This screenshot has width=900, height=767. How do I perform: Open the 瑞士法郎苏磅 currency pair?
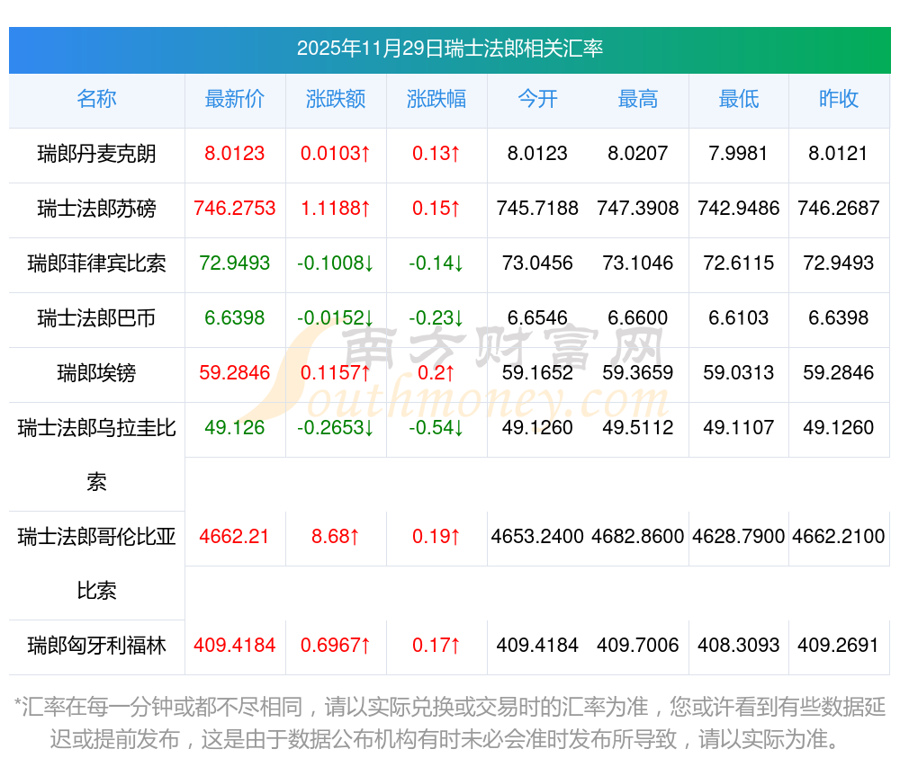tap(96, 209)
